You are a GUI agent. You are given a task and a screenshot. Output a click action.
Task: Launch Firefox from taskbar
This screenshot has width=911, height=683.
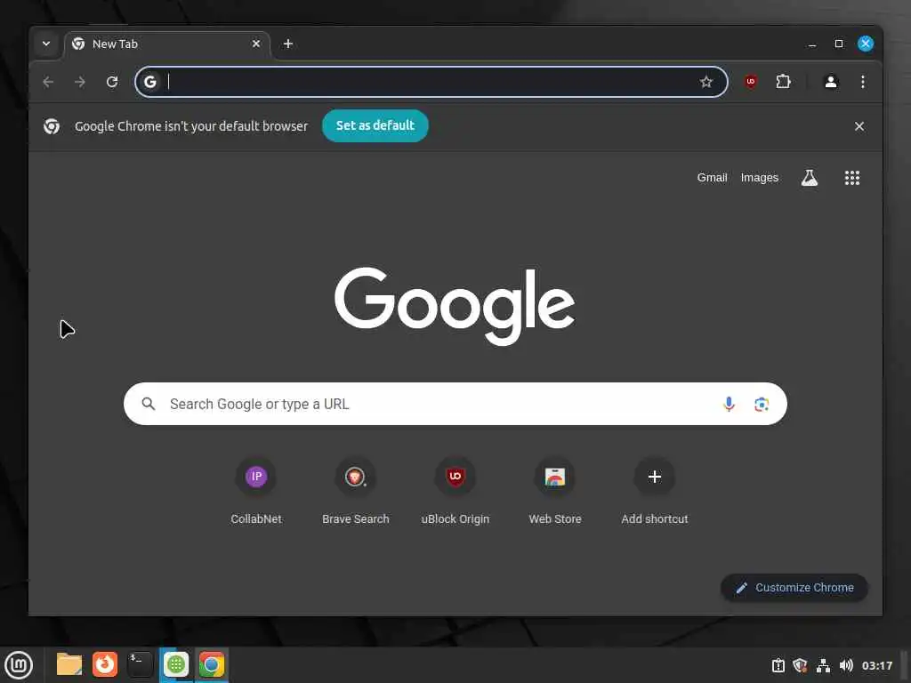pos(105,665)
